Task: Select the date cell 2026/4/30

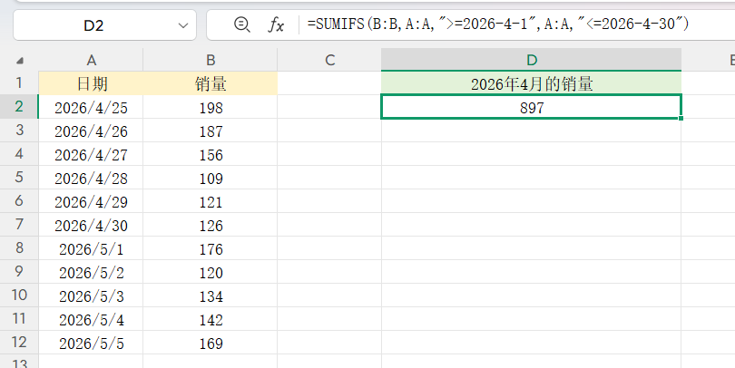Action: (x=91, y=225)
